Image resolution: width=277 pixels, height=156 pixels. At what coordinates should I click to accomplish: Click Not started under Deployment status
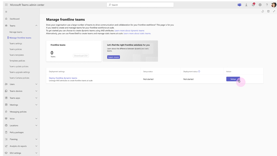tap(188, 79)
